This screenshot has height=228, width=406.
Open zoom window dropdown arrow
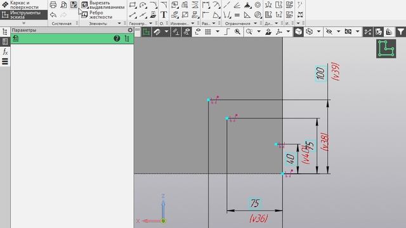(259, 32)
